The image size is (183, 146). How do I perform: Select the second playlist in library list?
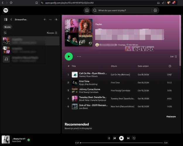click(30, 50)
